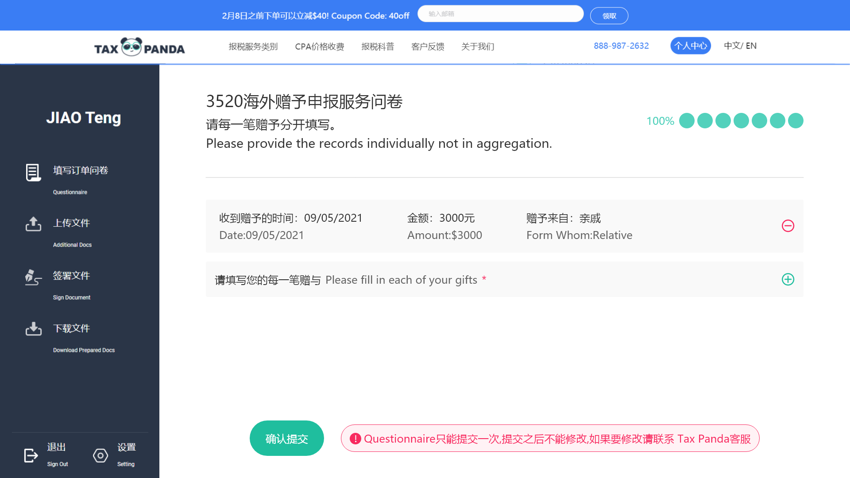Click the Questionnaire document icon in sidebar

click(x=33, y=172)
